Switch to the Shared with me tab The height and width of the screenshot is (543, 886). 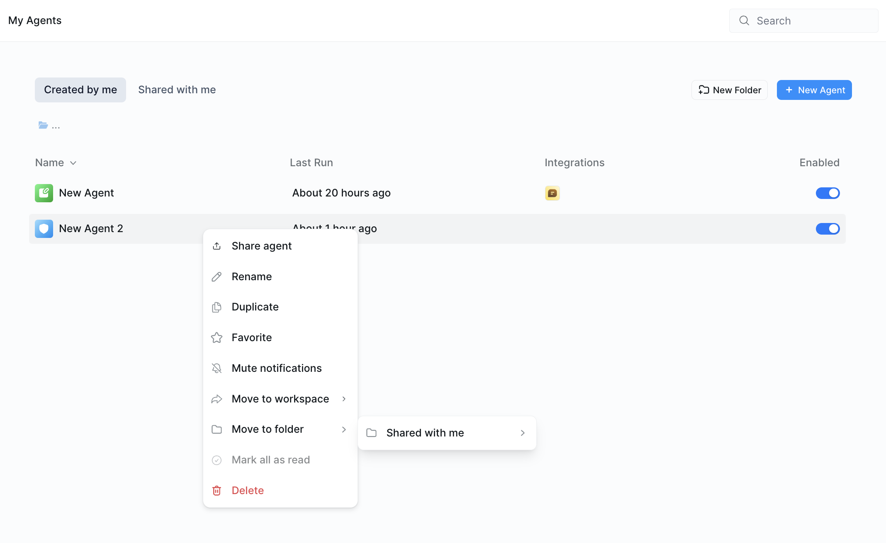[177, 90]
